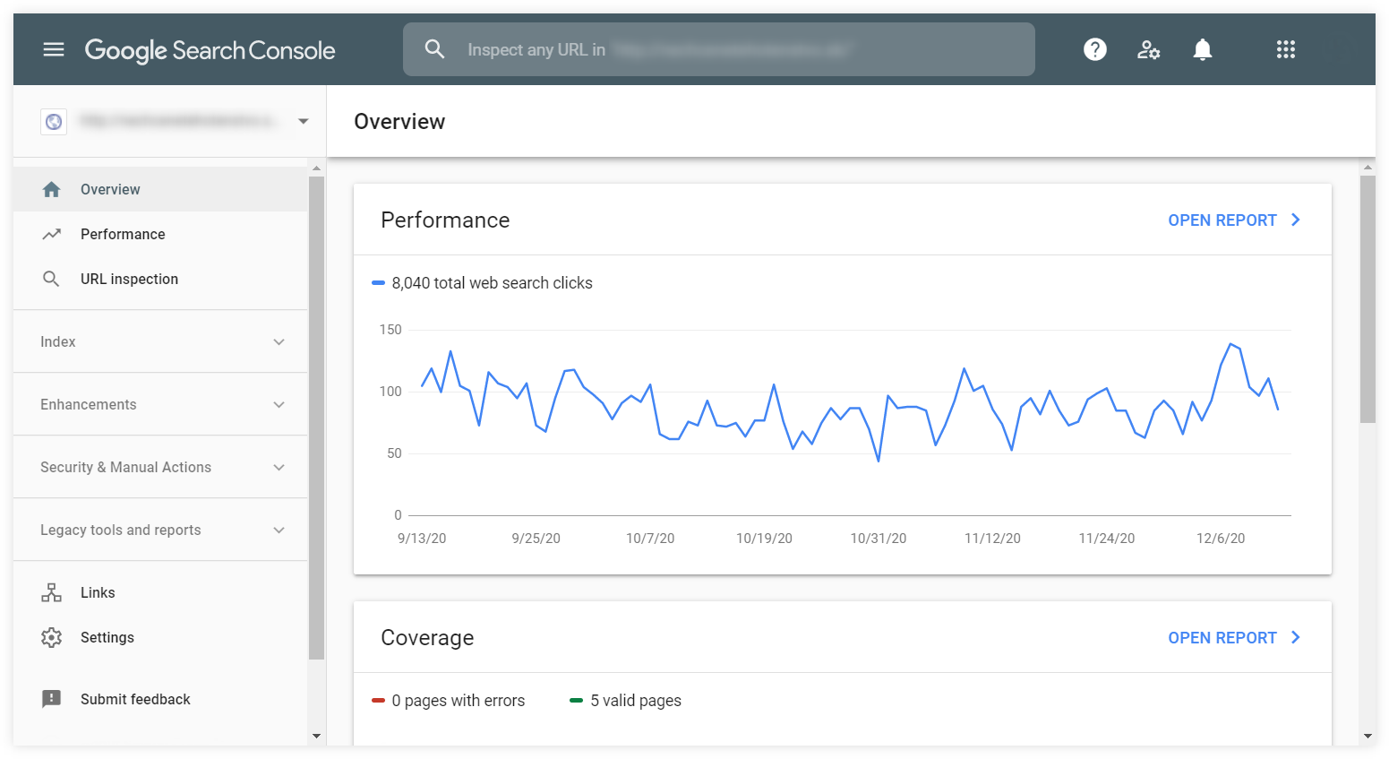Screen dimensions: 1389x759
Task: Select Overview in the sidebar
Action: (110, 189)
